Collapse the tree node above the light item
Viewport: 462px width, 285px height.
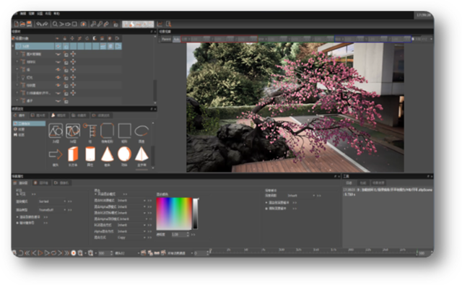[17, 69]
